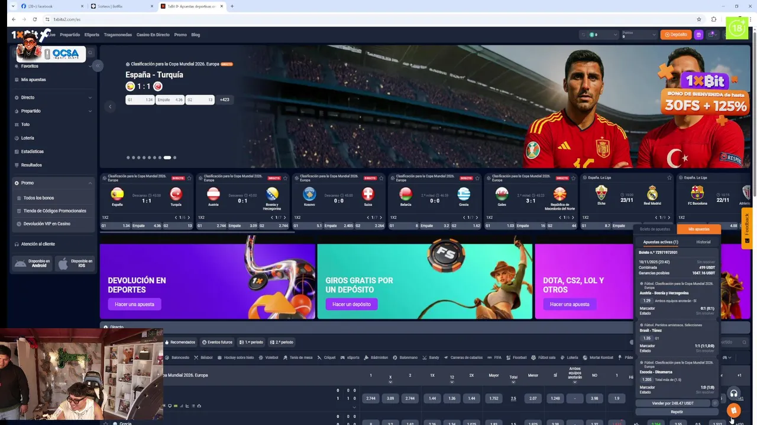Image resolution: width=757 pixels, height=425 pixels.
Task: Go to previous banner slide arrow
Action: (x=110, y=107)
